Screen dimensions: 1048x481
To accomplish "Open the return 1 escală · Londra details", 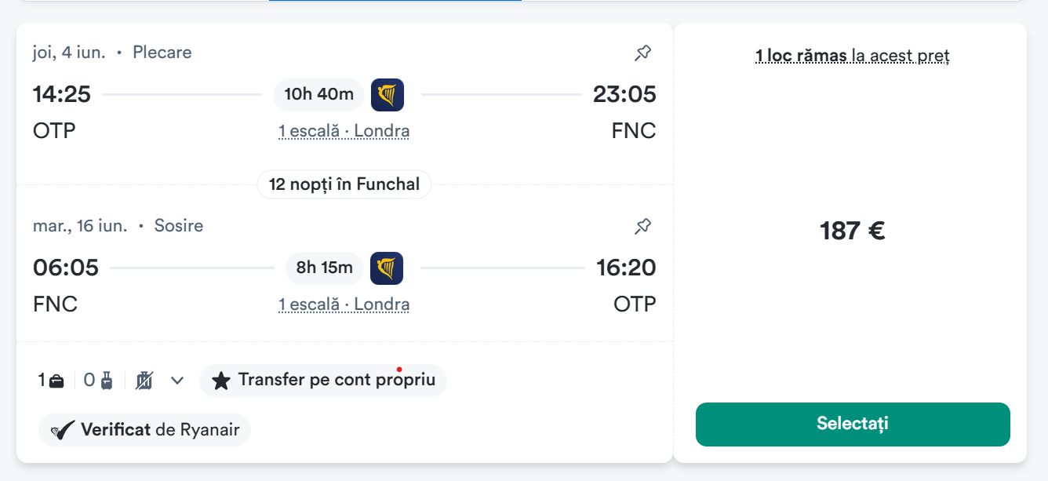I will click(344, 304).
